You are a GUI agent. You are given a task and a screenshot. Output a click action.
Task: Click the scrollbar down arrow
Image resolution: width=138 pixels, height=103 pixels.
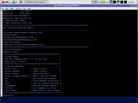pyautogui.click(x=1, y=96)
